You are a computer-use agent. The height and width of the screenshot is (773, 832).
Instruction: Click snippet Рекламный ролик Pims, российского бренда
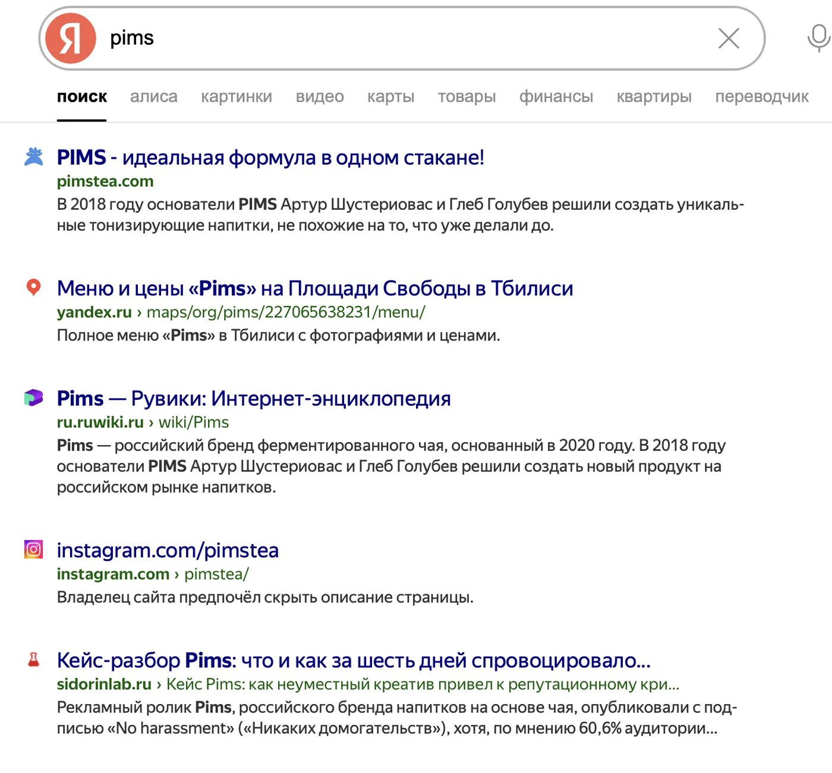[x=397, y=718]
